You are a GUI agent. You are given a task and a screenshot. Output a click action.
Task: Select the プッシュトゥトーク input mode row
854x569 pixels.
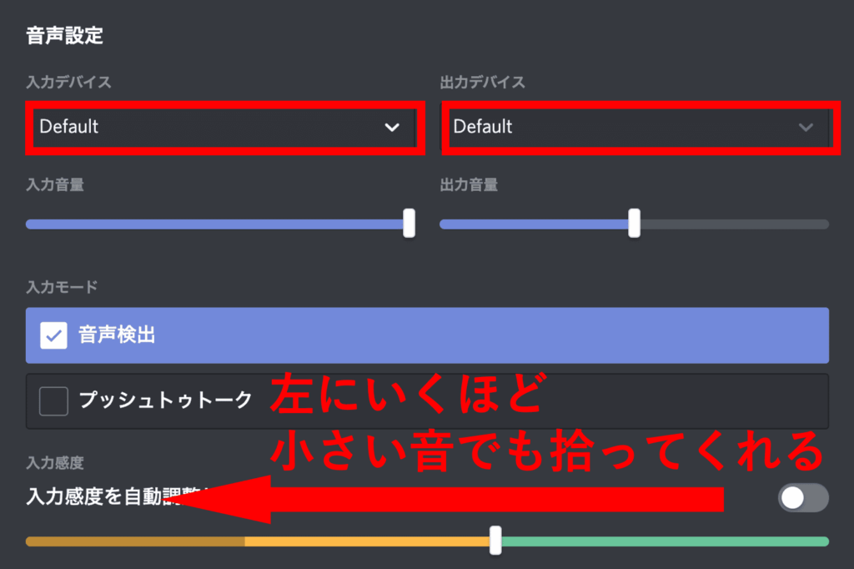click(x=428, y=401)
